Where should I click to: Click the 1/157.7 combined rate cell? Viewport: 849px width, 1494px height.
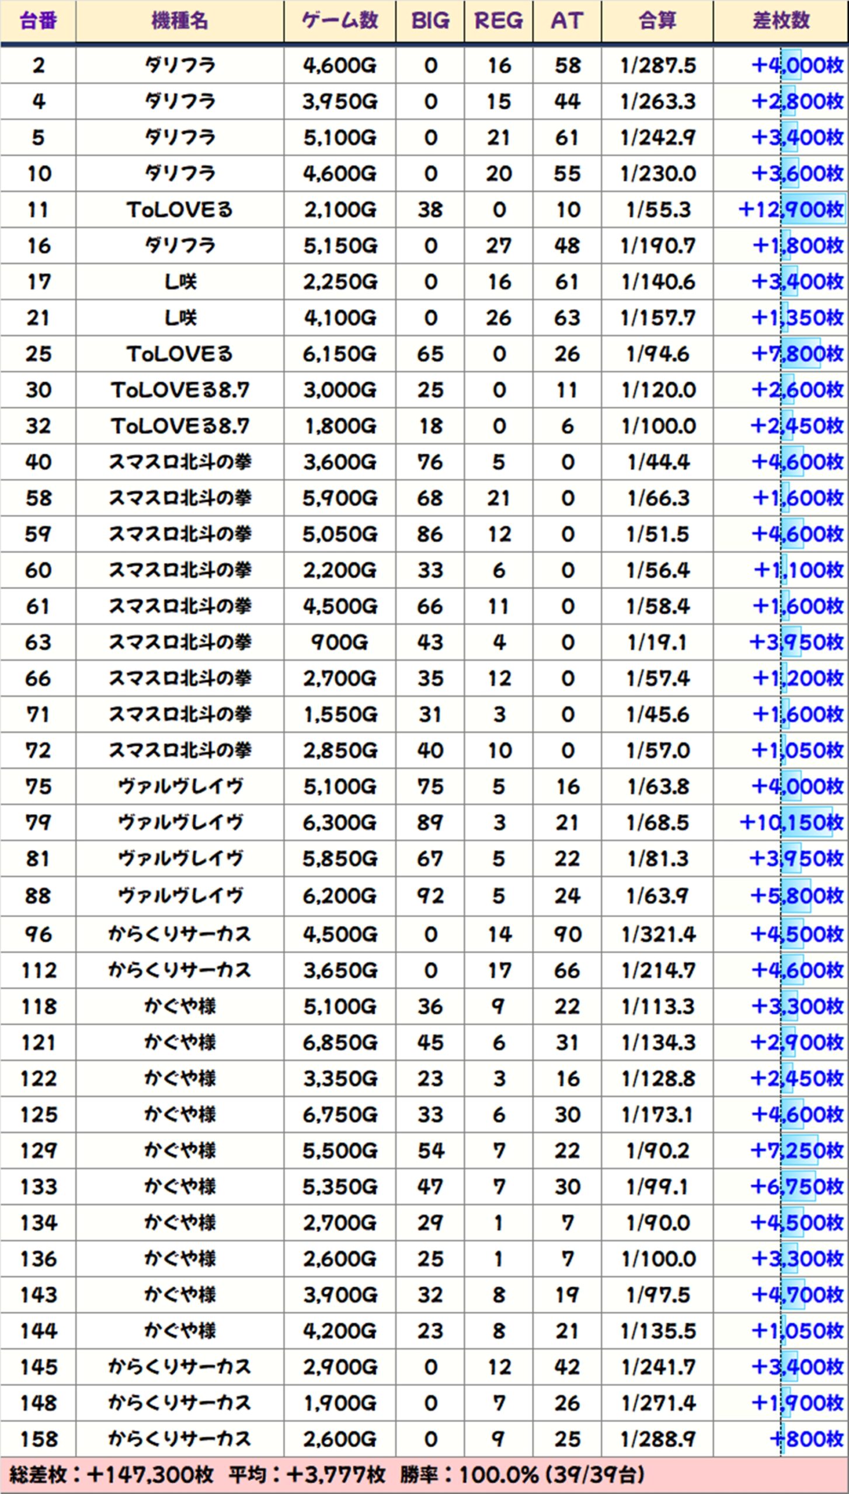[657, 318]
